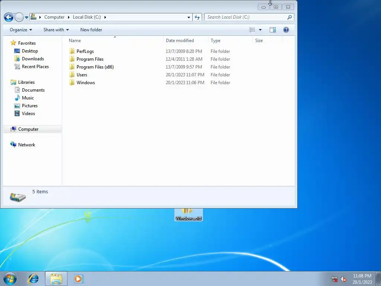381x286 pixels.
Task: Select the Users folder icon
Action: (72, 74)
